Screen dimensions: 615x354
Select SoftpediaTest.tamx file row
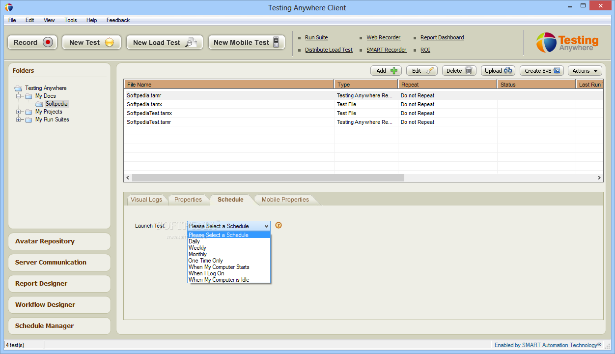[x=363, y=113]
